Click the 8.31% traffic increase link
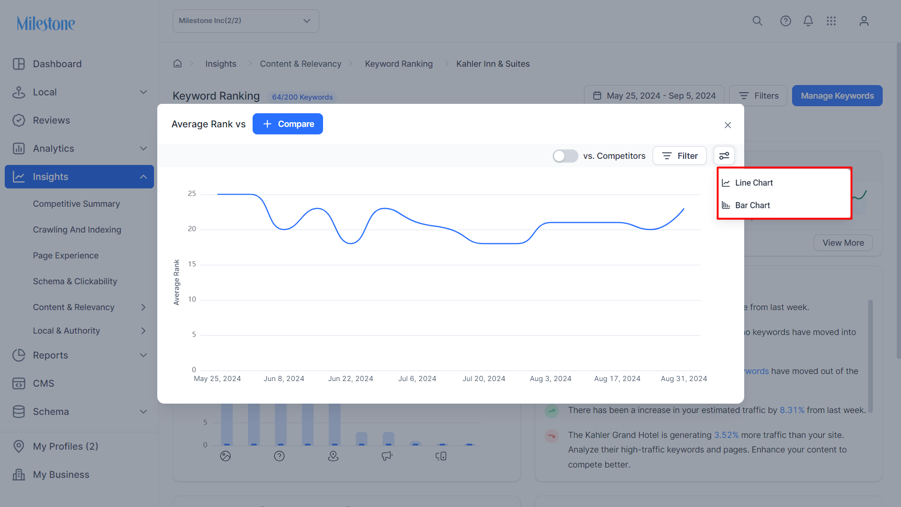The height and width of the screenshot is (507, 901). [792, 410]
